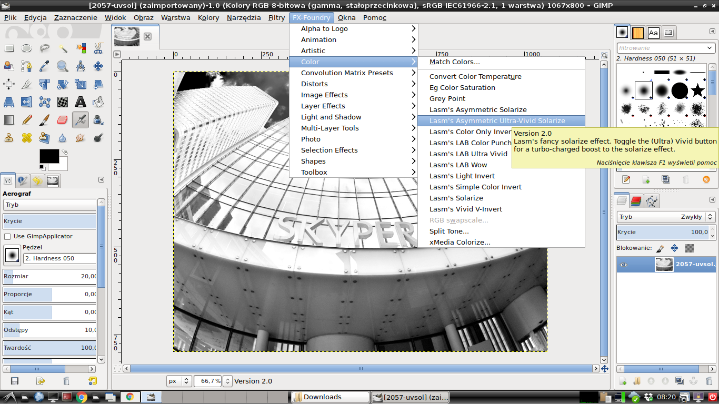Image resolution: width=719 pixels, height=404 pixels.
Task: Hide the 2057-uvsol layer with eye icon
Action: point(624,265)
